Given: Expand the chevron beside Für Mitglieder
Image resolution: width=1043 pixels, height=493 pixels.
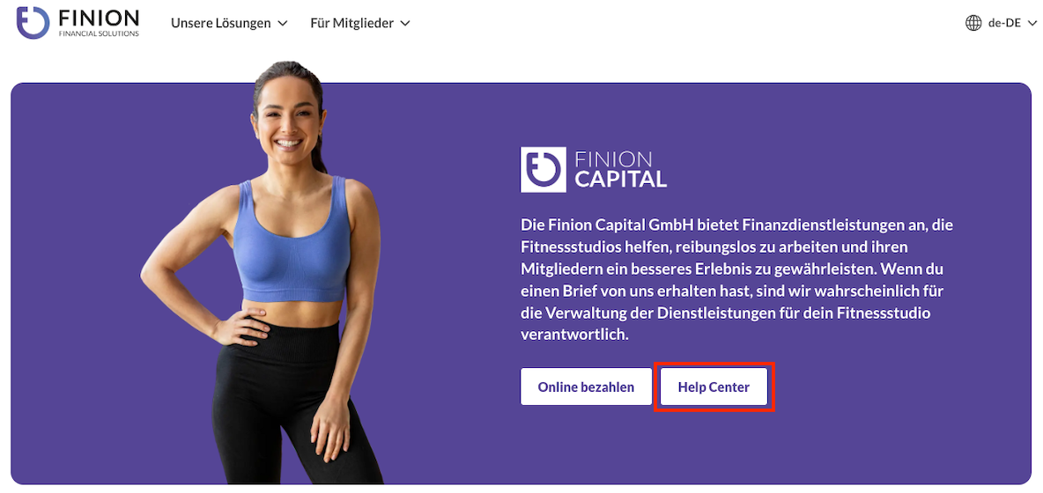Looking at the screenshot, I should point(404,23).
